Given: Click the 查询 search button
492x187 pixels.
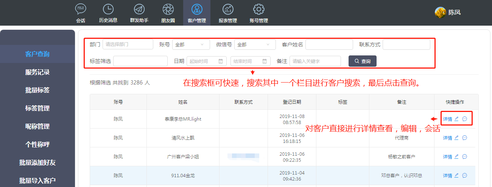Looking at the screenshot, I should click(363, 61).
